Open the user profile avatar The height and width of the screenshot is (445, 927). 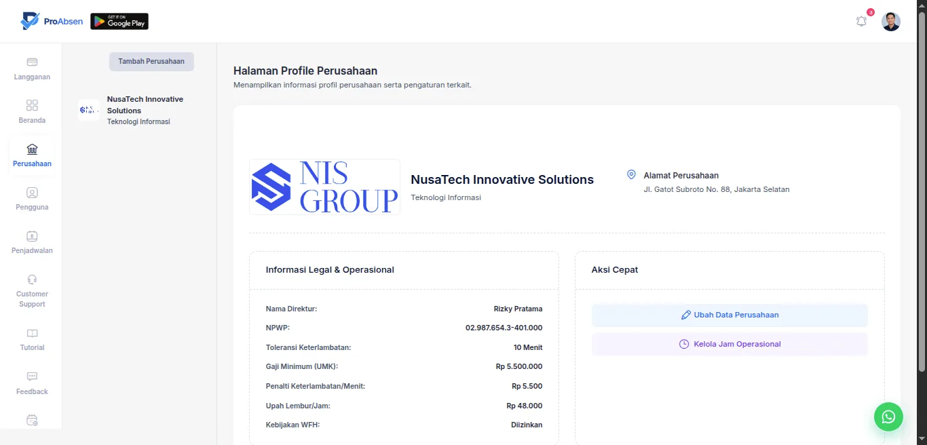(x=891, y=22)
